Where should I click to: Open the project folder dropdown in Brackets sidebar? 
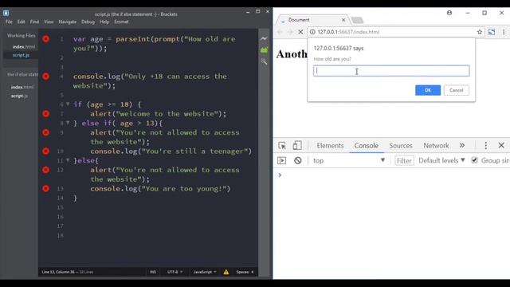tap(22, 74)
